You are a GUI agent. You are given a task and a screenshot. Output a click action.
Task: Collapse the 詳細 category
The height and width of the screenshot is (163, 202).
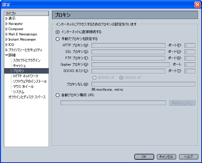coord(7,55)
